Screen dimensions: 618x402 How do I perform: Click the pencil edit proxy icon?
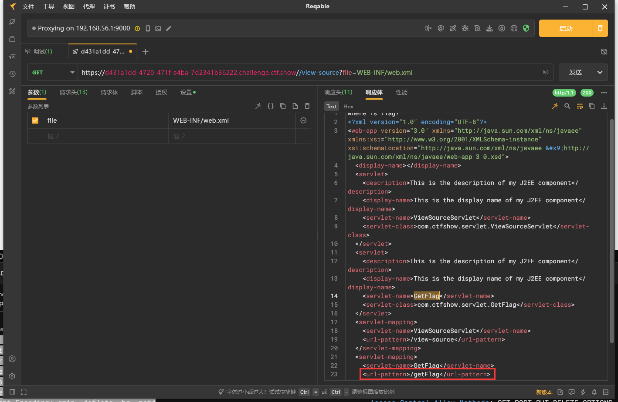(x=169, y=28)
